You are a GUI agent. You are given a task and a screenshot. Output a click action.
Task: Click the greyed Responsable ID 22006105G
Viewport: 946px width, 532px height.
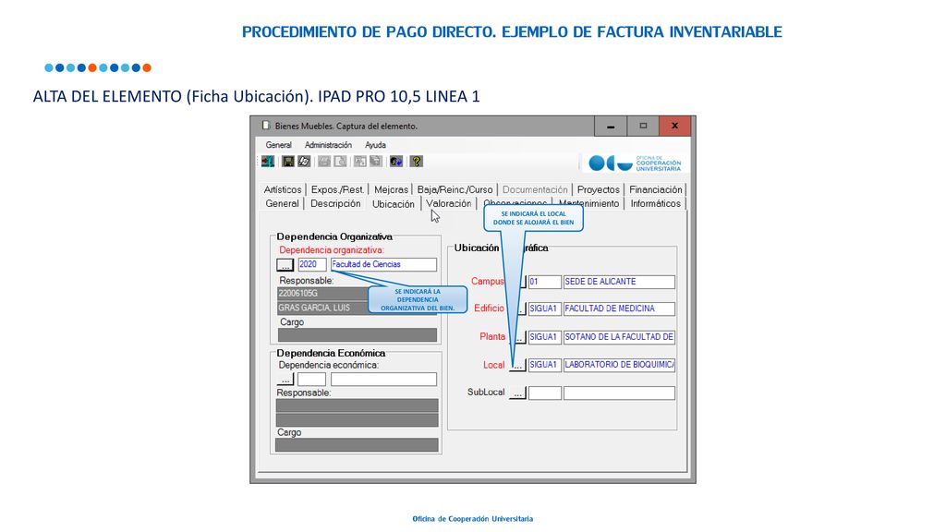(x=322, y=293)
